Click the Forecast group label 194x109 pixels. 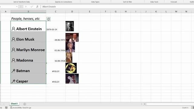point(174,2)
